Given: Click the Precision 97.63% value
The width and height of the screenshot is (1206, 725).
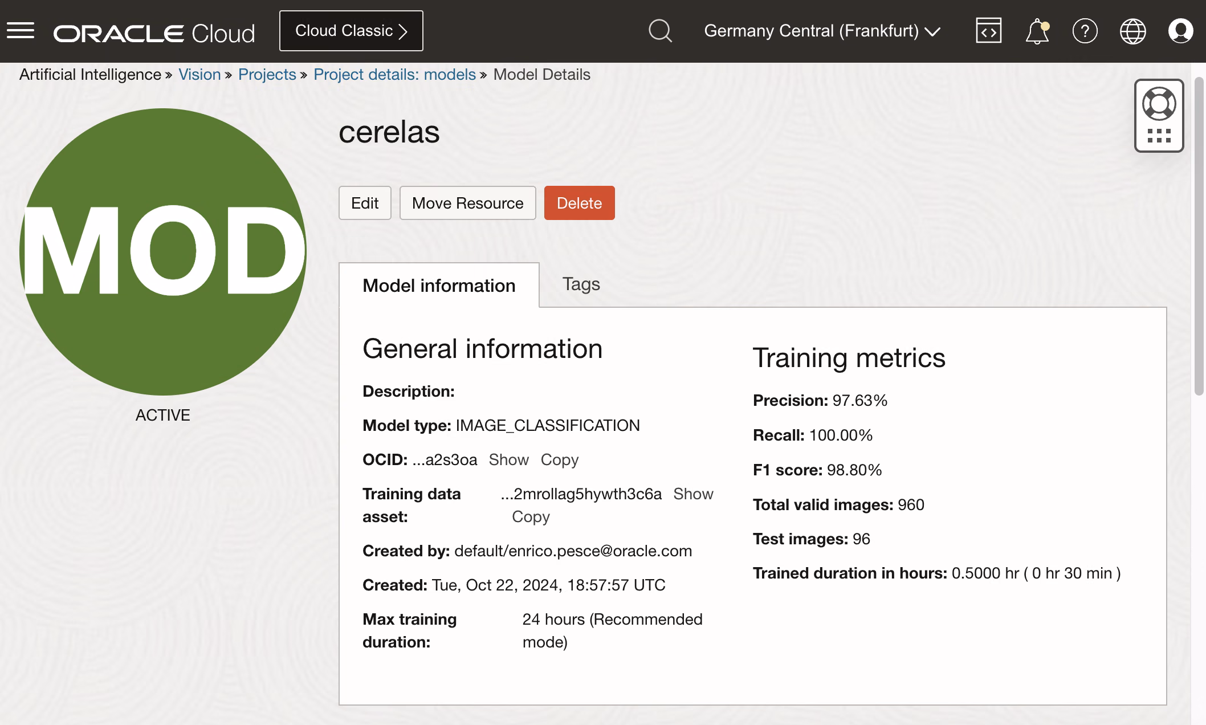Looking at the screenshot, I should point(859,400).
